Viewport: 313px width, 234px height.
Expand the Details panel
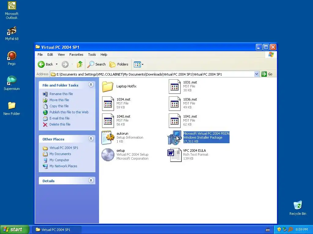[91, 180]
